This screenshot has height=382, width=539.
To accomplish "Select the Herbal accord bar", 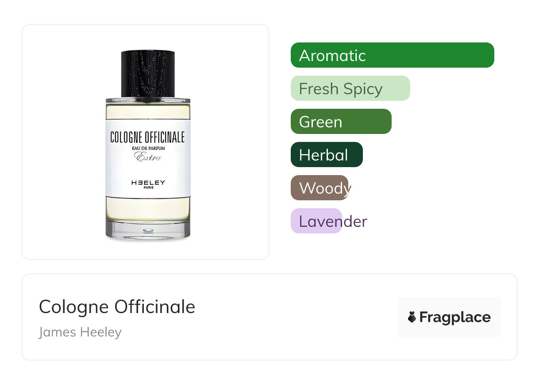I will point(327,155).
